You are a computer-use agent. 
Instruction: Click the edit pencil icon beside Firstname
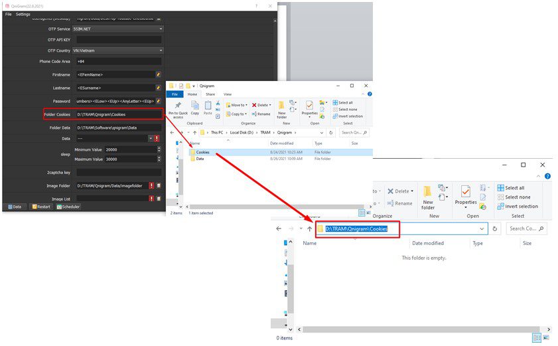click(159, 74)
